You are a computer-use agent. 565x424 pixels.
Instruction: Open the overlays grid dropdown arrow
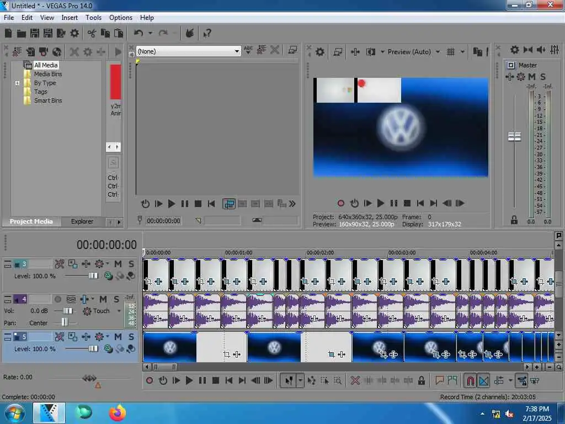click(463, 52)
